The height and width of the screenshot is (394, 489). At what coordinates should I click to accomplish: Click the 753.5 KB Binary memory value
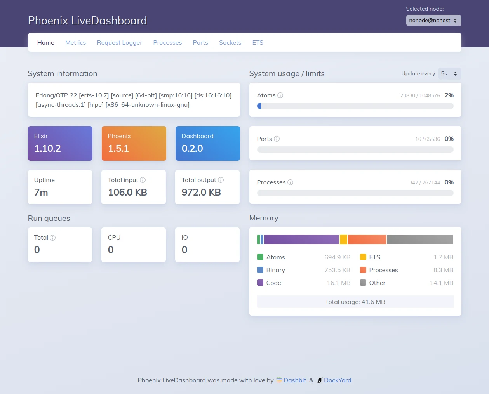point(338,270)
